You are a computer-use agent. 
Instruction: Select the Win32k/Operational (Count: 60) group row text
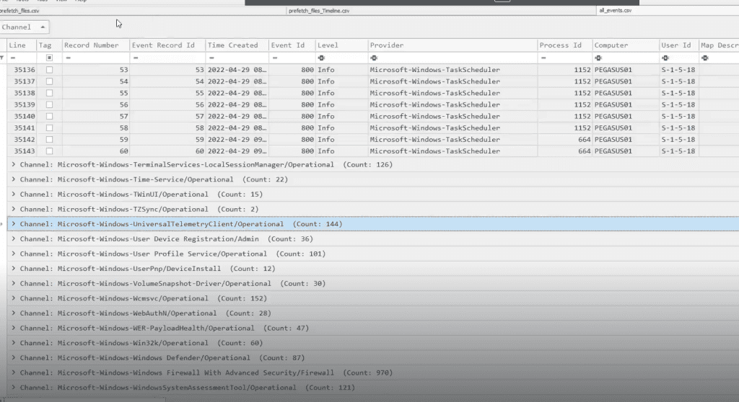tap(141, 343)
